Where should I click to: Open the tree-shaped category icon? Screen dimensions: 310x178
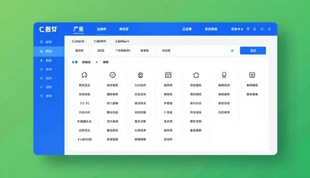[140, 75]
